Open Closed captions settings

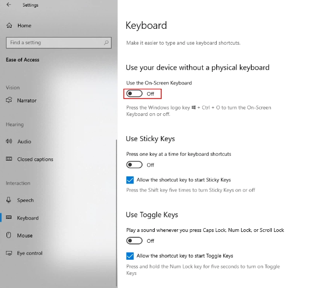(x=35, y=159)
